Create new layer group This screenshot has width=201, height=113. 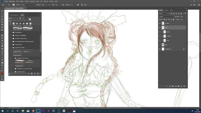pos(179,86)
